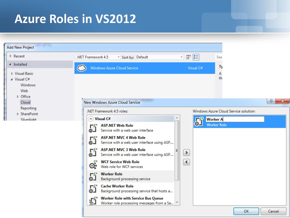
Task: Select ASP.NET Web Role in roles list
Action: [131, 128]
